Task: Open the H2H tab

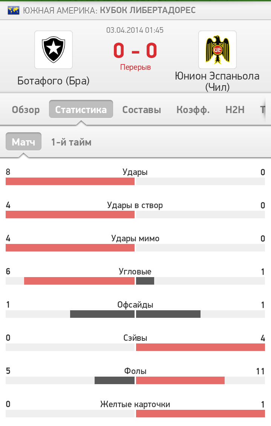Action: [x=235, y=109]
